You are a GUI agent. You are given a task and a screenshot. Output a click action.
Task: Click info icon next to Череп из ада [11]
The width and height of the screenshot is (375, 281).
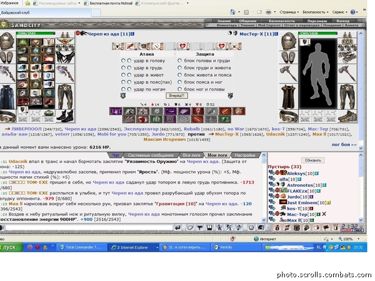pos(132,34)
